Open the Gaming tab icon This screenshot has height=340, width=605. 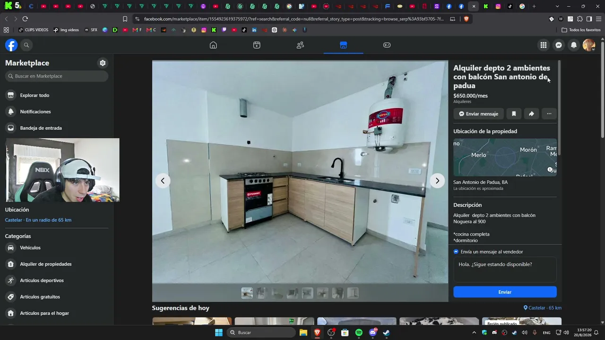click(x=387, y=45)
